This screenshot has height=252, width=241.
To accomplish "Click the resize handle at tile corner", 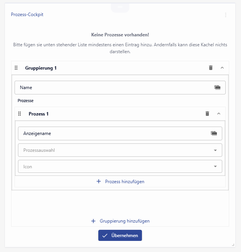I will click(x=233, y=244).
